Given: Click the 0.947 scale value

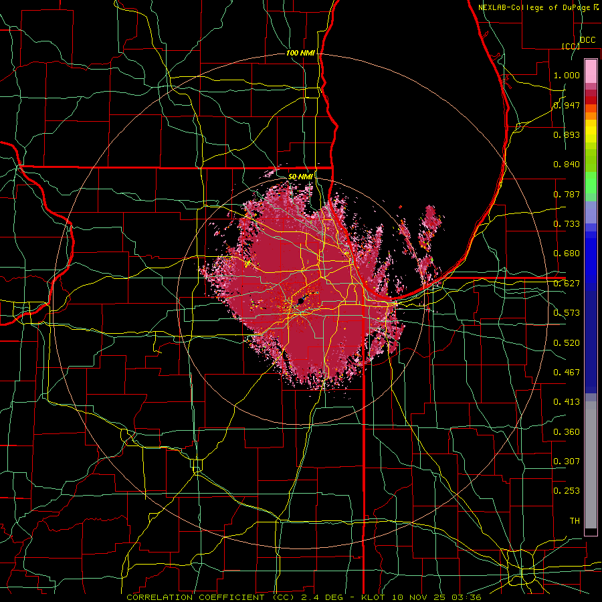Looking at the screenshot, I should [x=567, y=105].
